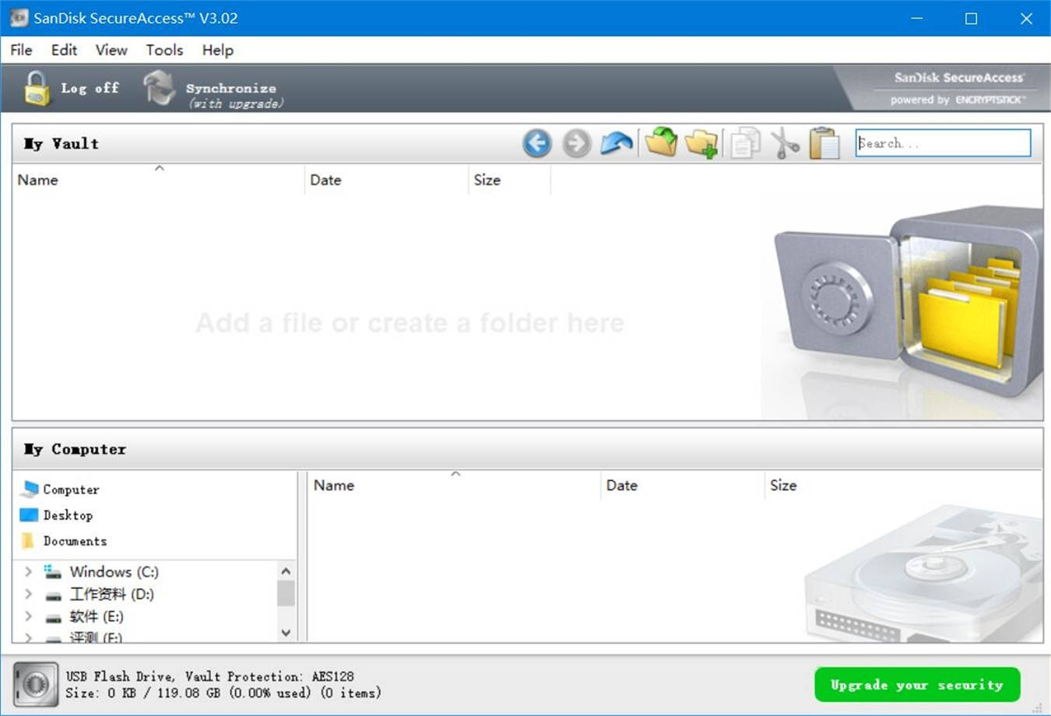1051x716 pixels.
Task: Select 工作资料 (D:) in drive tree
Action: 111,594
